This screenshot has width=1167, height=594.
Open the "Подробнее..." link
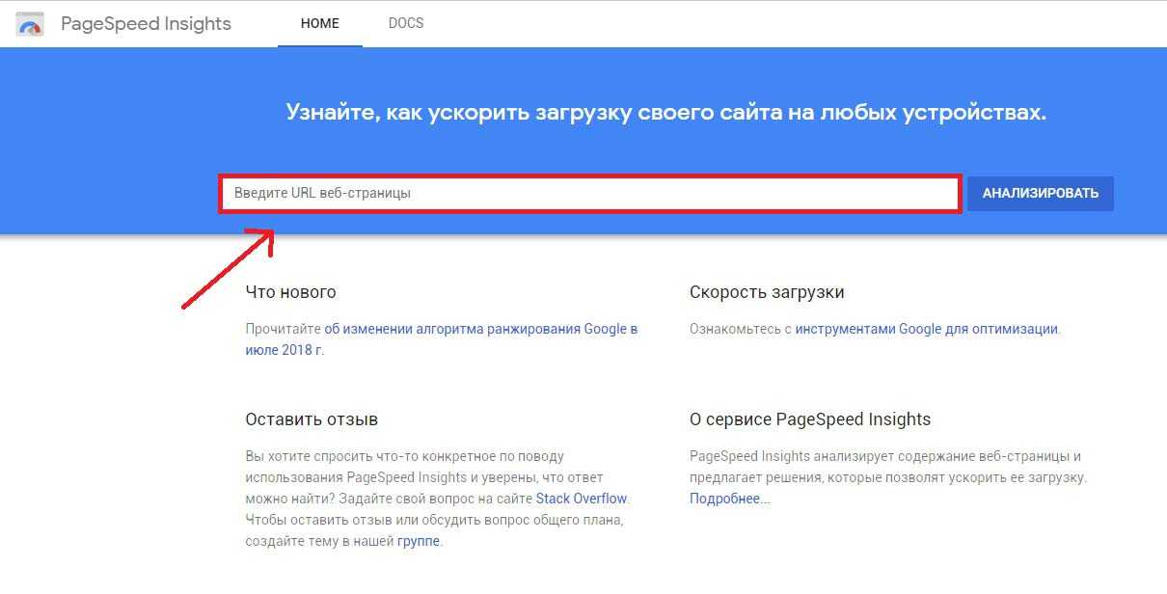point(729,499)
